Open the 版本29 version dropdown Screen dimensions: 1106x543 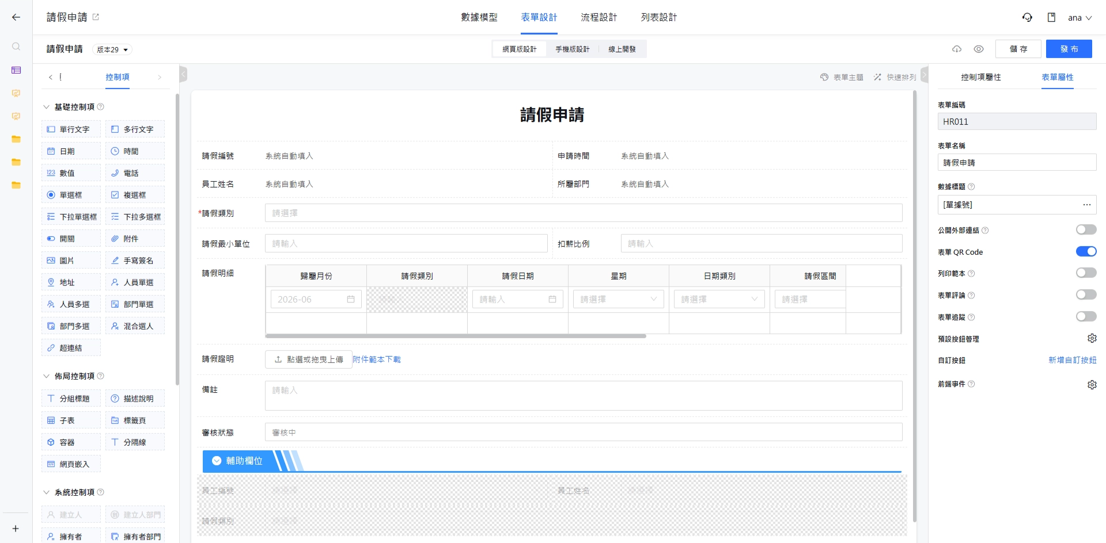(112, 49)
